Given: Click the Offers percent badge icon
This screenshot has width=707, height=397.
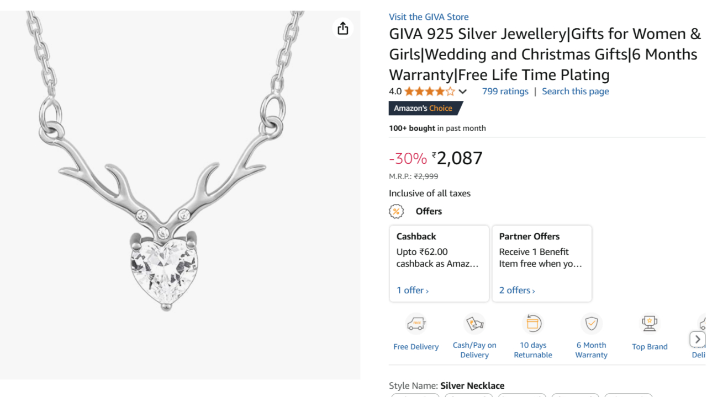Looking at the screenshot, I should [x=396, y=211].
